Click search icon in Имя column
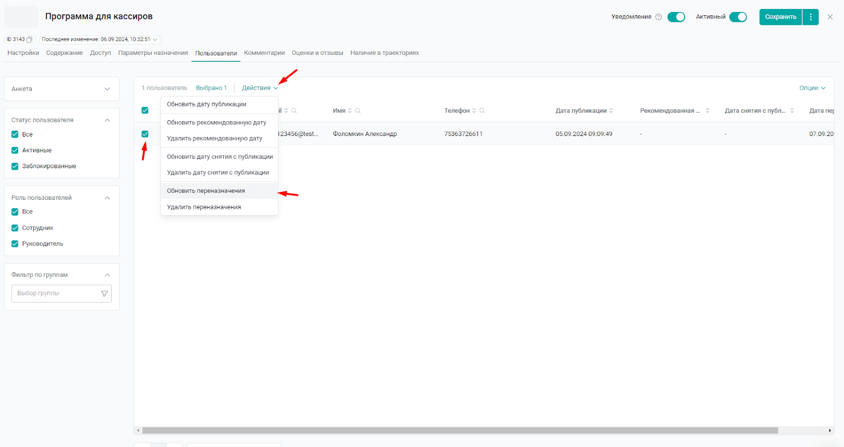Image resolution: width=844 pixels, height=447 pixels. [358, 111]
